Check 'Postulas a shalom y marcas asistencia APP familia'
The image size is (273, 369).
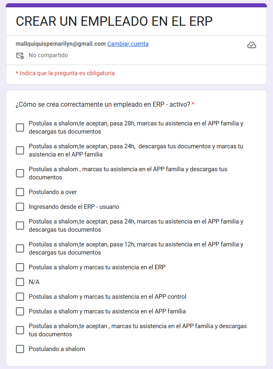(20, 311)
